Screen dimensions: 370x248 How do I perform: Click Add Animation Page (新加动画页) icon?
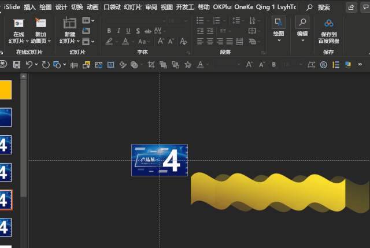[x=40, y=31]
